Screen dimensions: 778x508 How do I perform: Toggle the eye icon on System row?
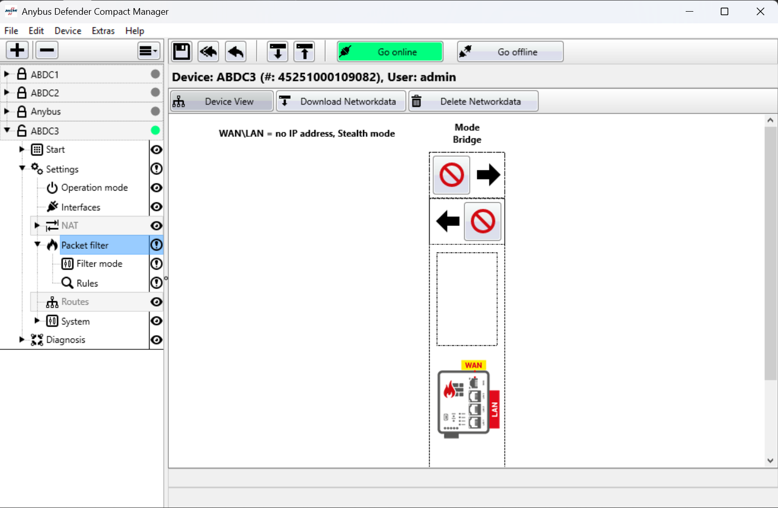pos(157,321)
